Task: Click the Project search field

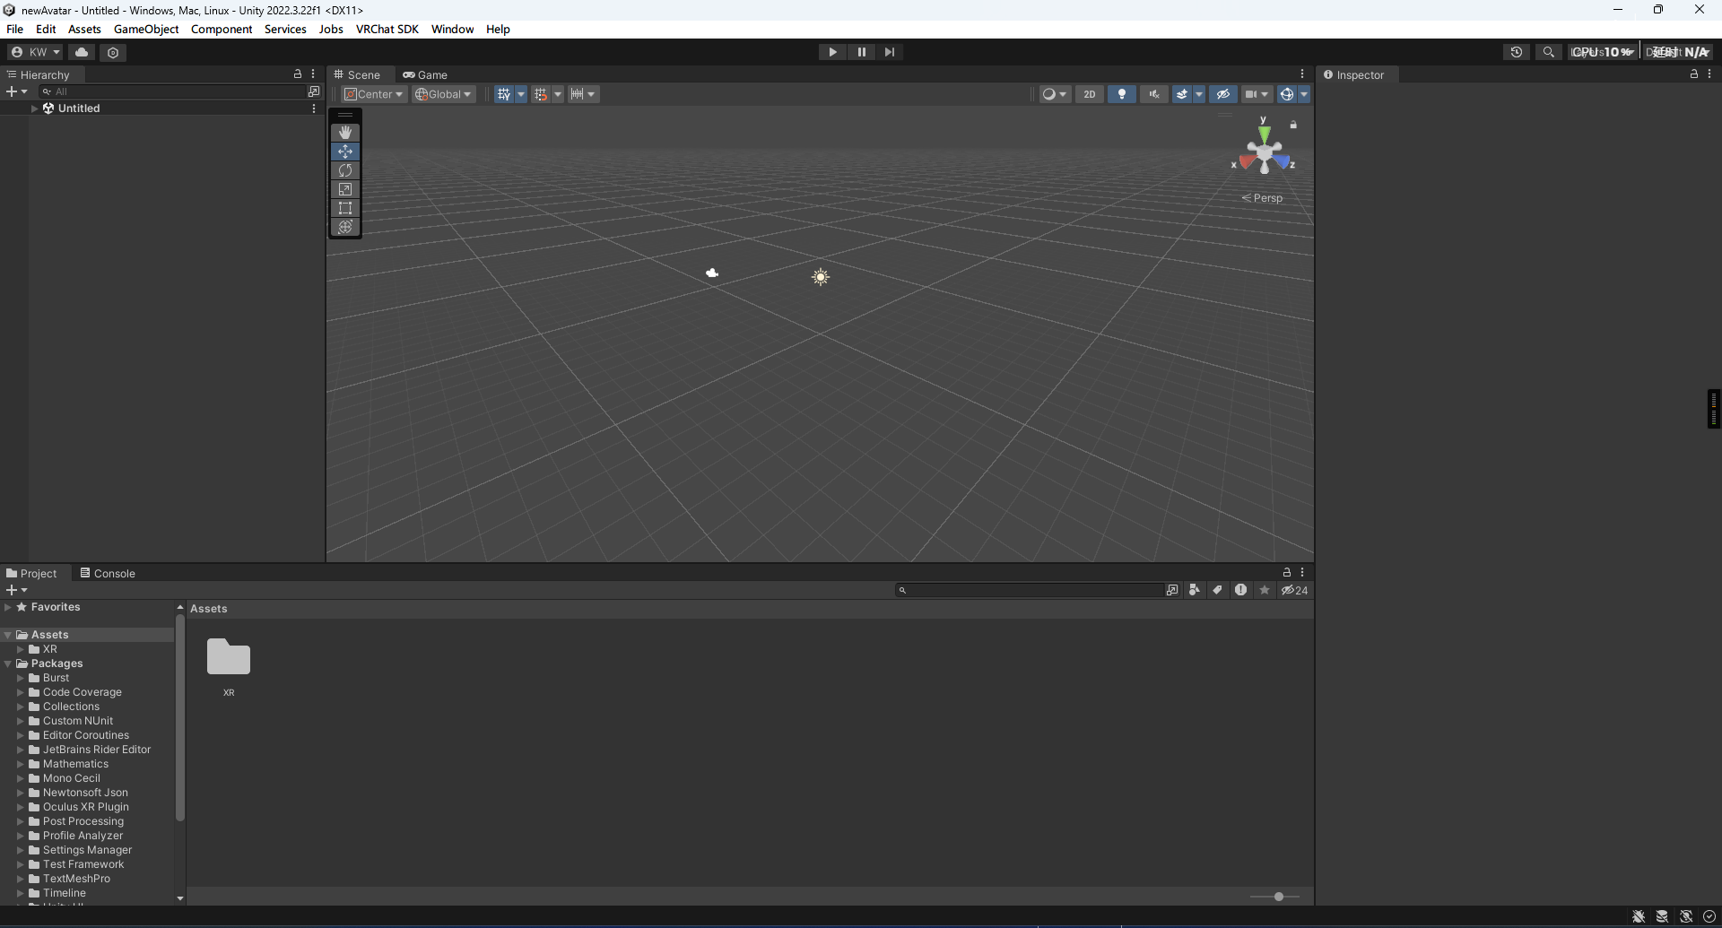Action: pyautogui.click(x=1031, y=590)
